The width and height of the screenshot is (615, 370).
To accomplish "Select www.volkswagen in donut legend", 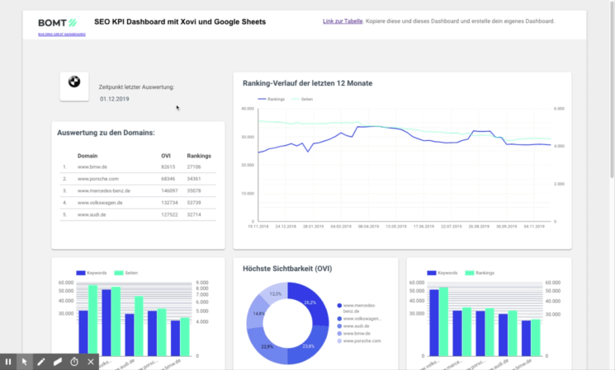I will pos(359,319).
